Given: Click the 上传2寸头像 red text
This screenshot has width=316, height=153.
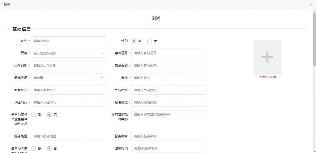Looking at the screenshot, I should (x=267, y=77).
